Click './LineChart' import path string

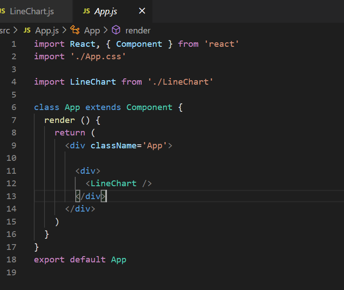point(180,82)
